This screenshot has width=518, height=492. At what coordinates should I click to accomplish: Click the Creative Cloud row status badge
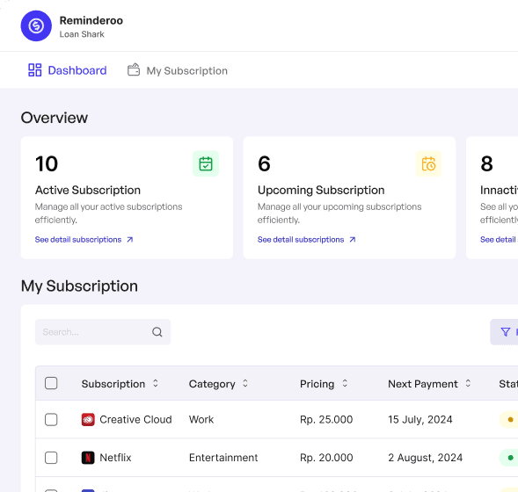pos(508,419)
